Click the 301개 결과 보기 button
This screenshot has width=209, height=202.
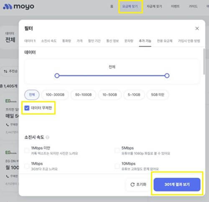(x=177, y=184)
